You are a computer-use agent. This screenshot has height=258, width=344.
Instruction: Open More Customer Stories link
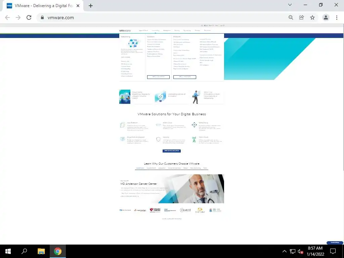click(172, 219)
